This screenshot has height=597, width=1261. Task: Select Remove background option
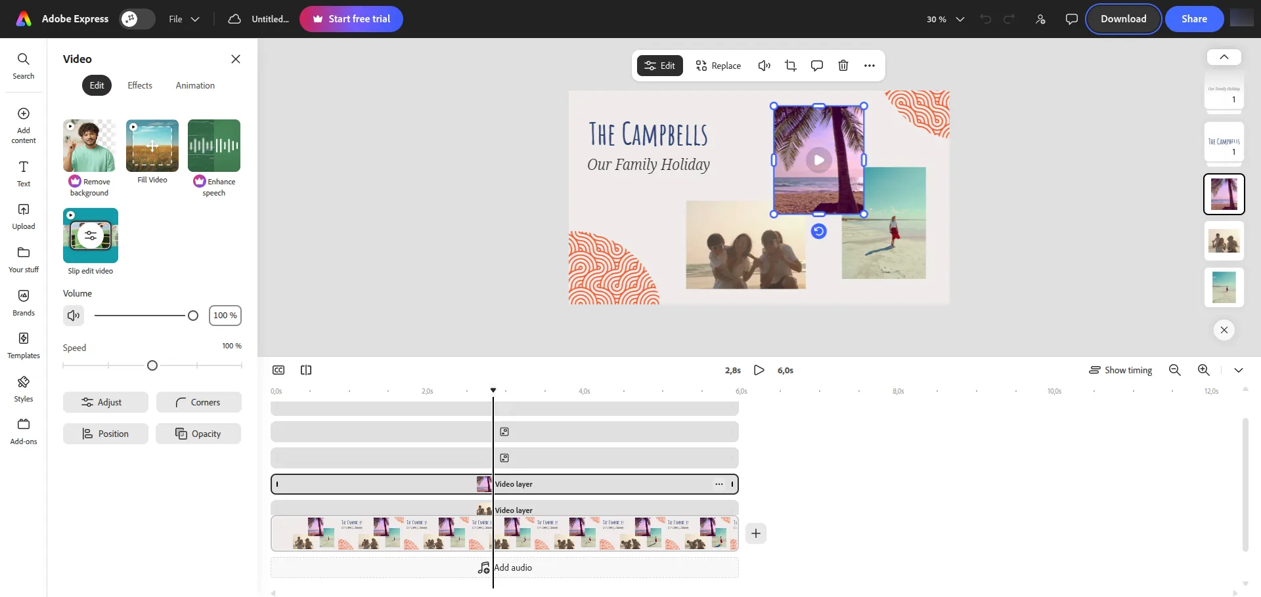click(x=89, y=158)
